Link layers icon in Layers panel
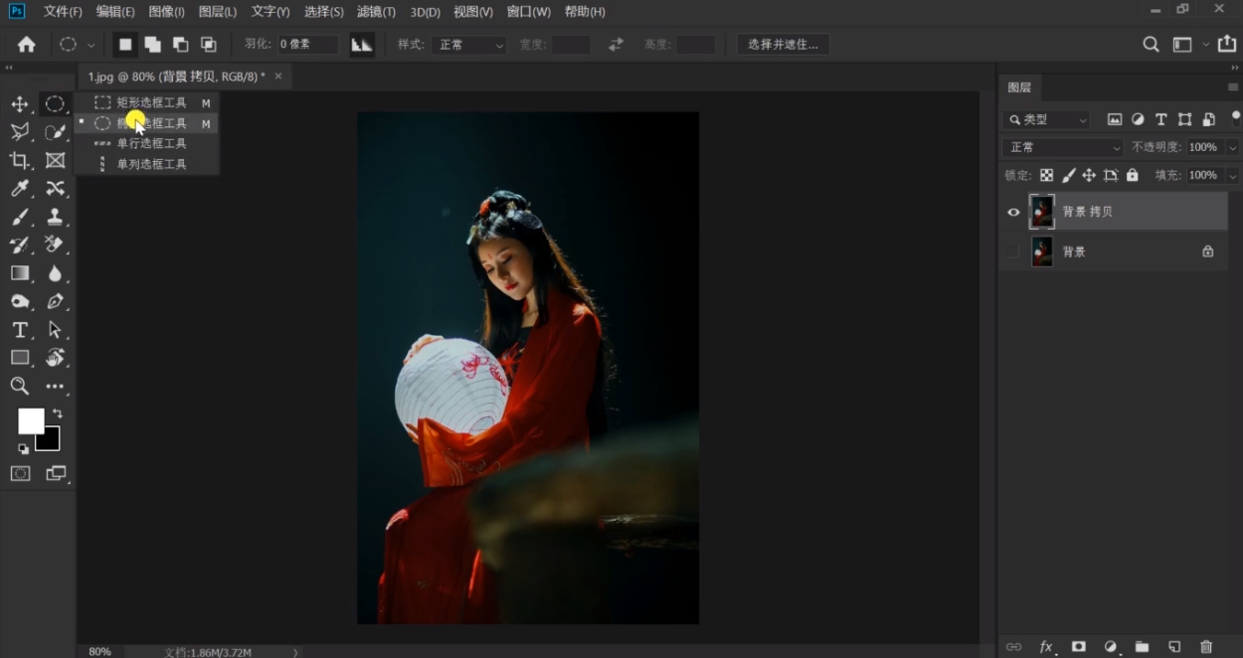This screenshot has width=1243, height=658. tap(1013, 647)
